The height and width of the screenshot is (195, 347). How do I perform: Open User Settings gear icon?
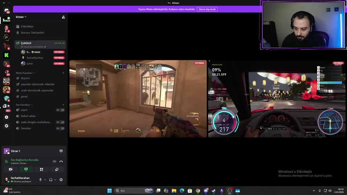[x=61, y=180]
